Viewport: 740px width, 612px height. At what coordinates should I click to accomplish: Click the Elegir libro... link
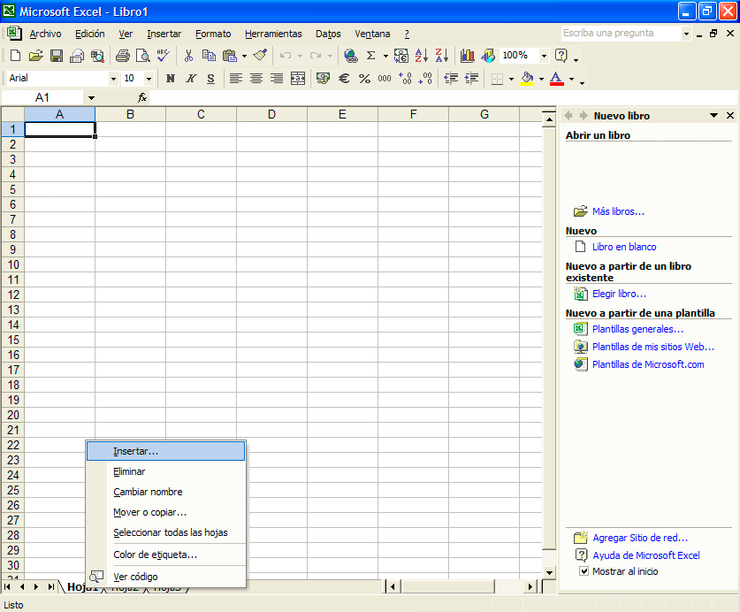619,294
